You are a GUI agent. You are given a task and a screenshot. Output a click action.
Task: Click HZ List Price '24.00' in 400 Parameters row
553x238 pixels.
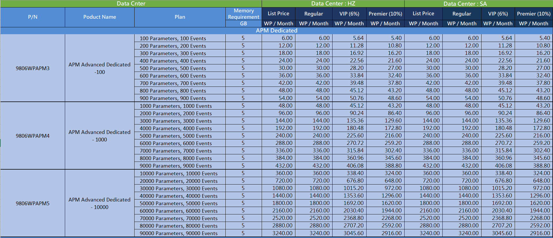pos(278,60)
